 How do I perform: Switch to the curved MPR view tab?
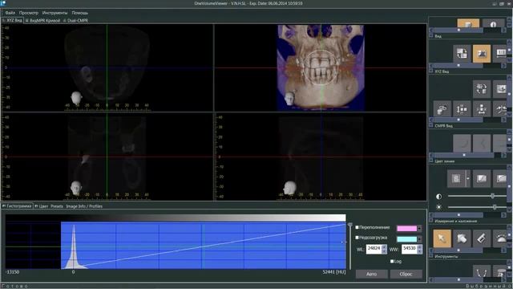42,20
